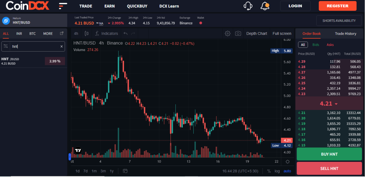Viewport: 365px width, 177px height.
Task: Set chart range to 1m
Action: tap(94, 171)
